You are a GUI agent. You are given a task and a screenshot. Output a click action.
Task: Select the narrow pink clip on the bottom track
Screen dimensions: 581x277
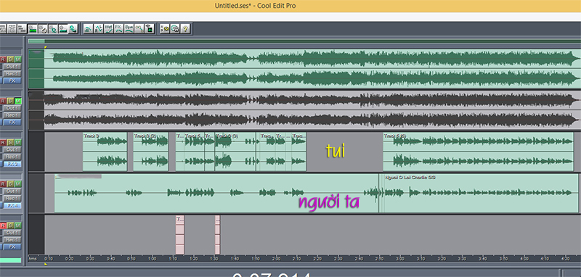tap(217, 235)
